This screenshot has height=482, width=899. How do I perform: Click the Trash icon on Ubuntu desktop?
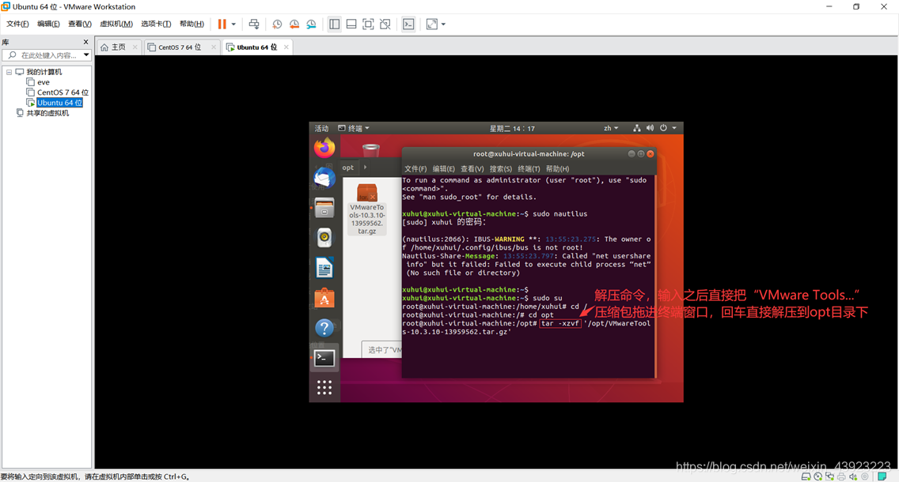[371, 150]
